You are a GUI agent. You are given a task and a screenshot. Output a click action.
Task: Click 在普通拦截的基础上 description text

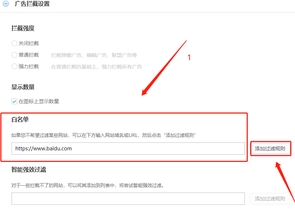[x=97, y=67]
